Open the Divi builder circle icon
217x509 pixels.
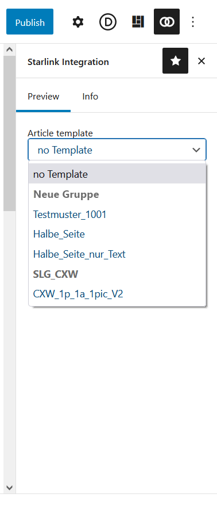[108, 22]
